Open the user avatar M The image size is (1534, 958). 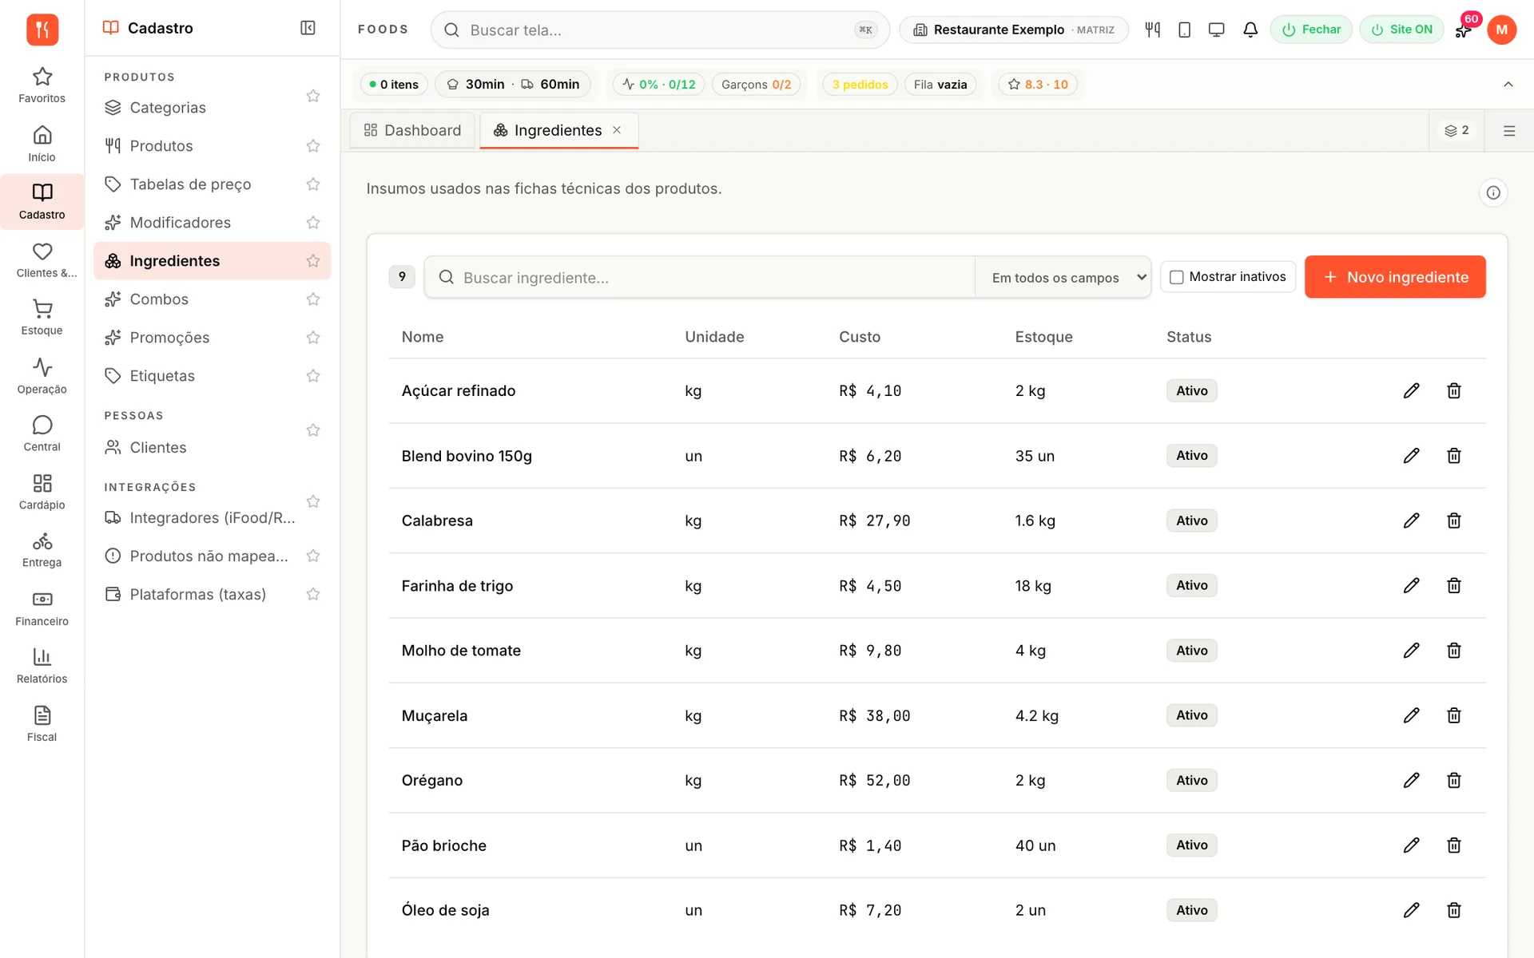[1501, 30]
